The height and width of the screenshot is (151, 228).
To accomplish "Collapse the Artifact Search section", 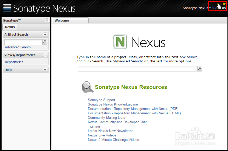I will click(x=45, y=34).
